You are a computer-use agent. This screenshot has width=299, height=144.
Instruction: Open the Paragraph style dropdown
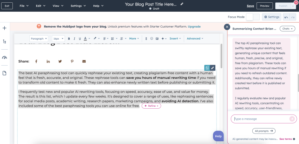39,38
